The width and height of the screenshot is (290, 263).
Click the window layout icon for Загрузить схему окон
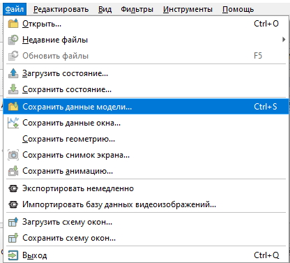point(13,222)
